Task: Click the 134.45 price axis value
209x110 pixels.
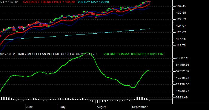Action: pos(181,6)
